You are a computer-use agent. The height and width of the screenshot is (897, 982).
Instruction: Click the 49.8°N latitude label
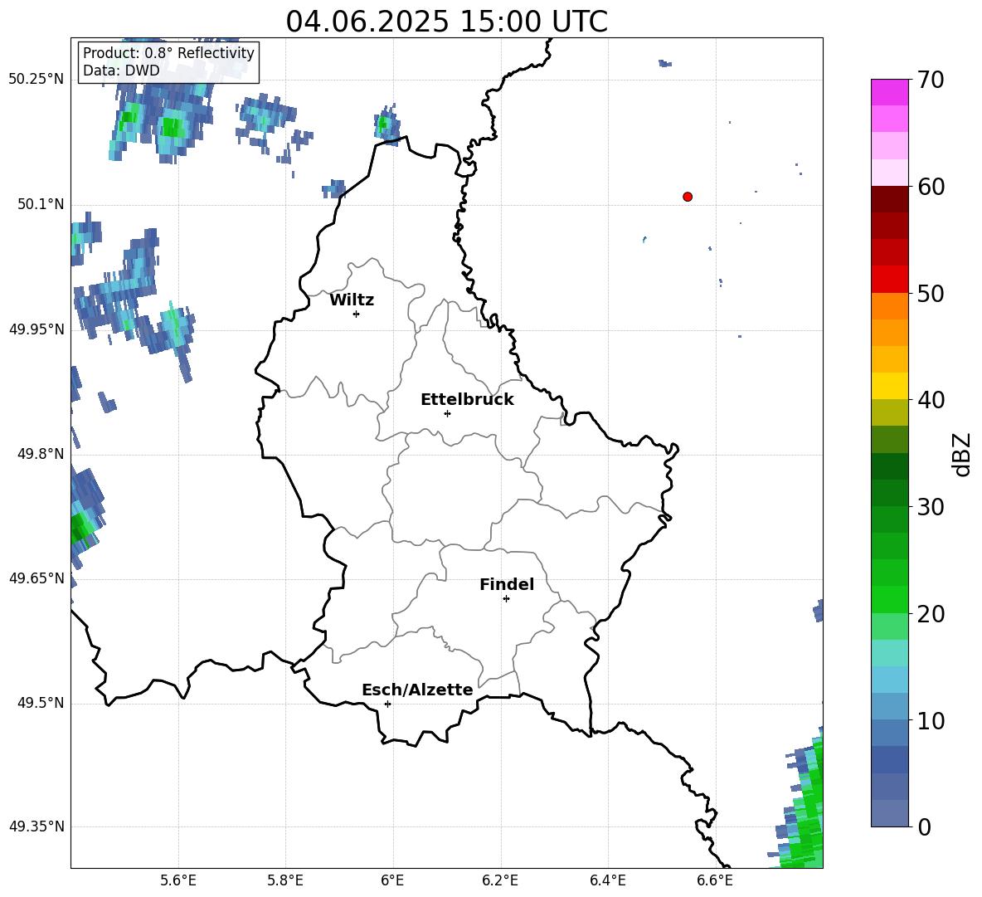pos(41,454)
